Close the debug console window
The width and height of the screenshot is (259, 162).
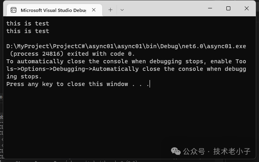click(x=247, y=8)
